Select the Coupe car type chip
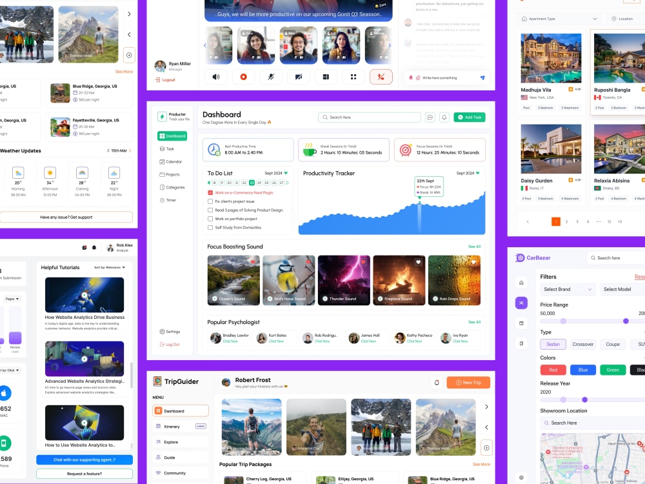 [x=613, y=344]
